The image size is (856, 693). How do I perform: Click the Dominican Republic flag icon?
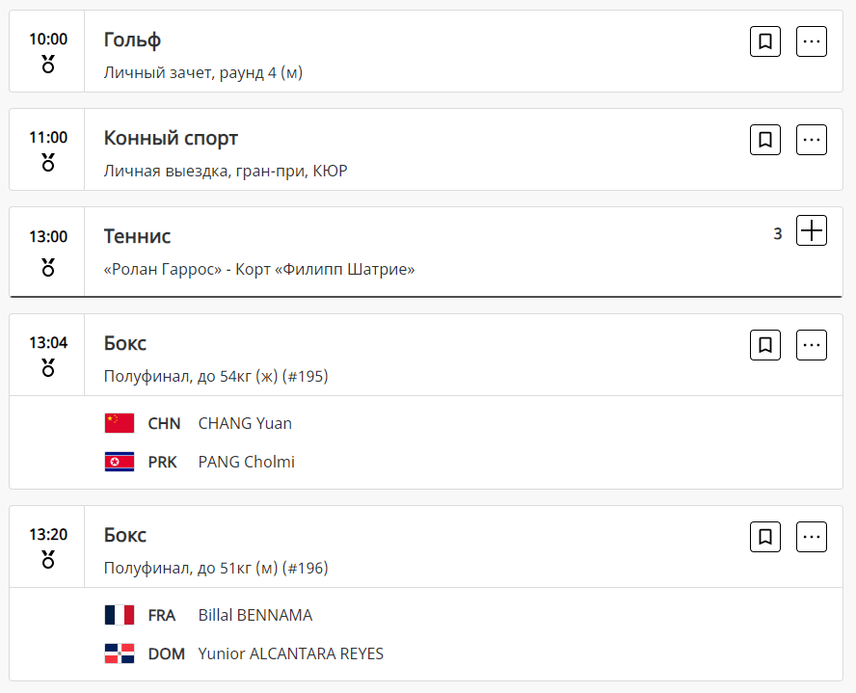coord(120,653)
